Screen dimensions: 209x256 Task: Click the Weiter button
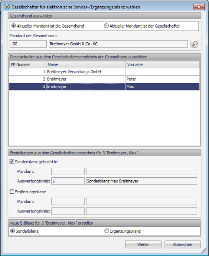tap(143, 244)
